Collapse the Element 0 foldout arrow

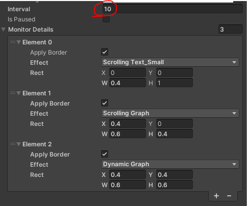[18, 42]
